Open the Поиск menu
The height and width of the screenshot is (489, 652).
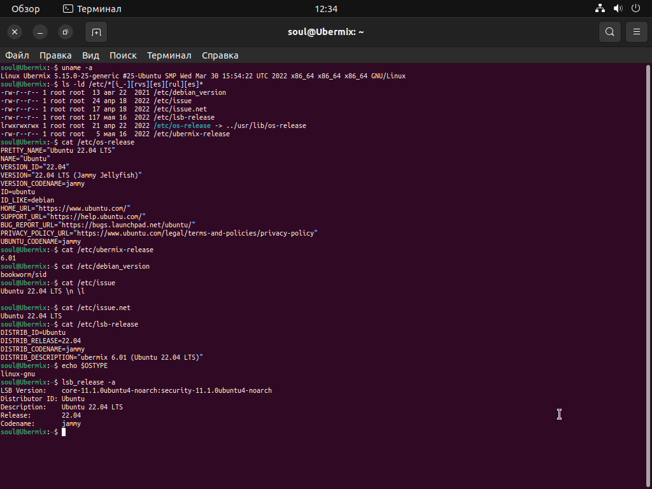tap(123, 55)
